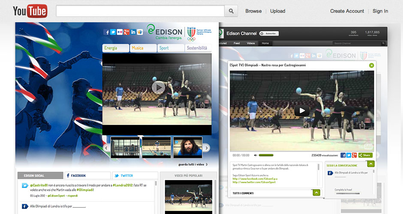Click the Create Account link
Viewport: 403px width, 214px height.
coord(347,11)
